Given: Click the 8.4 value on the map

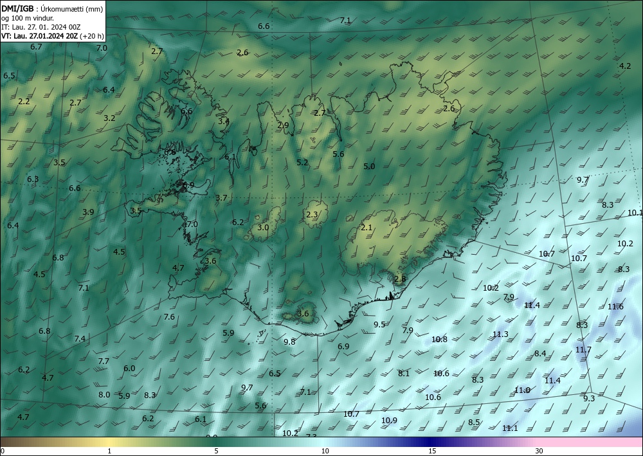Looking at the screenshot, I should [x=540, y=354].
